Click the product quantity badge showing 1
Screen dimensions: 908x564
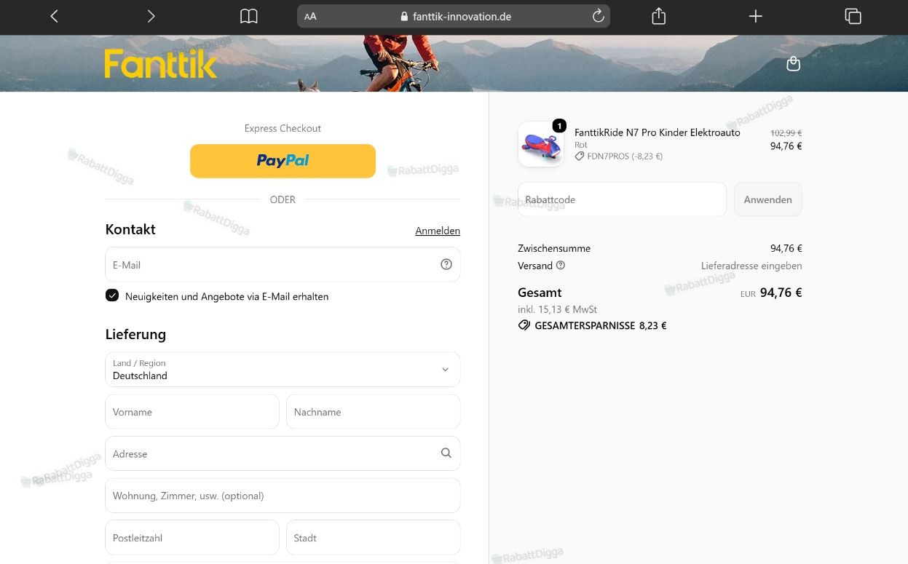(x=559, y=126)
